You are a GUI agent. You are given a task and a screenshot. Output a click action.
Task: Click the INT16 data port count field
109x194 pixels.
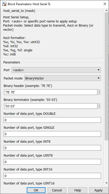click(52, 176)
